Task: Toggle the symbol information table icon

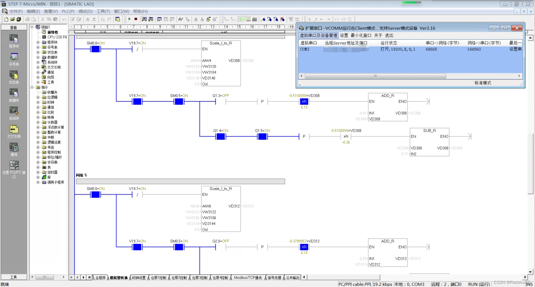Action: coord(255,19)
